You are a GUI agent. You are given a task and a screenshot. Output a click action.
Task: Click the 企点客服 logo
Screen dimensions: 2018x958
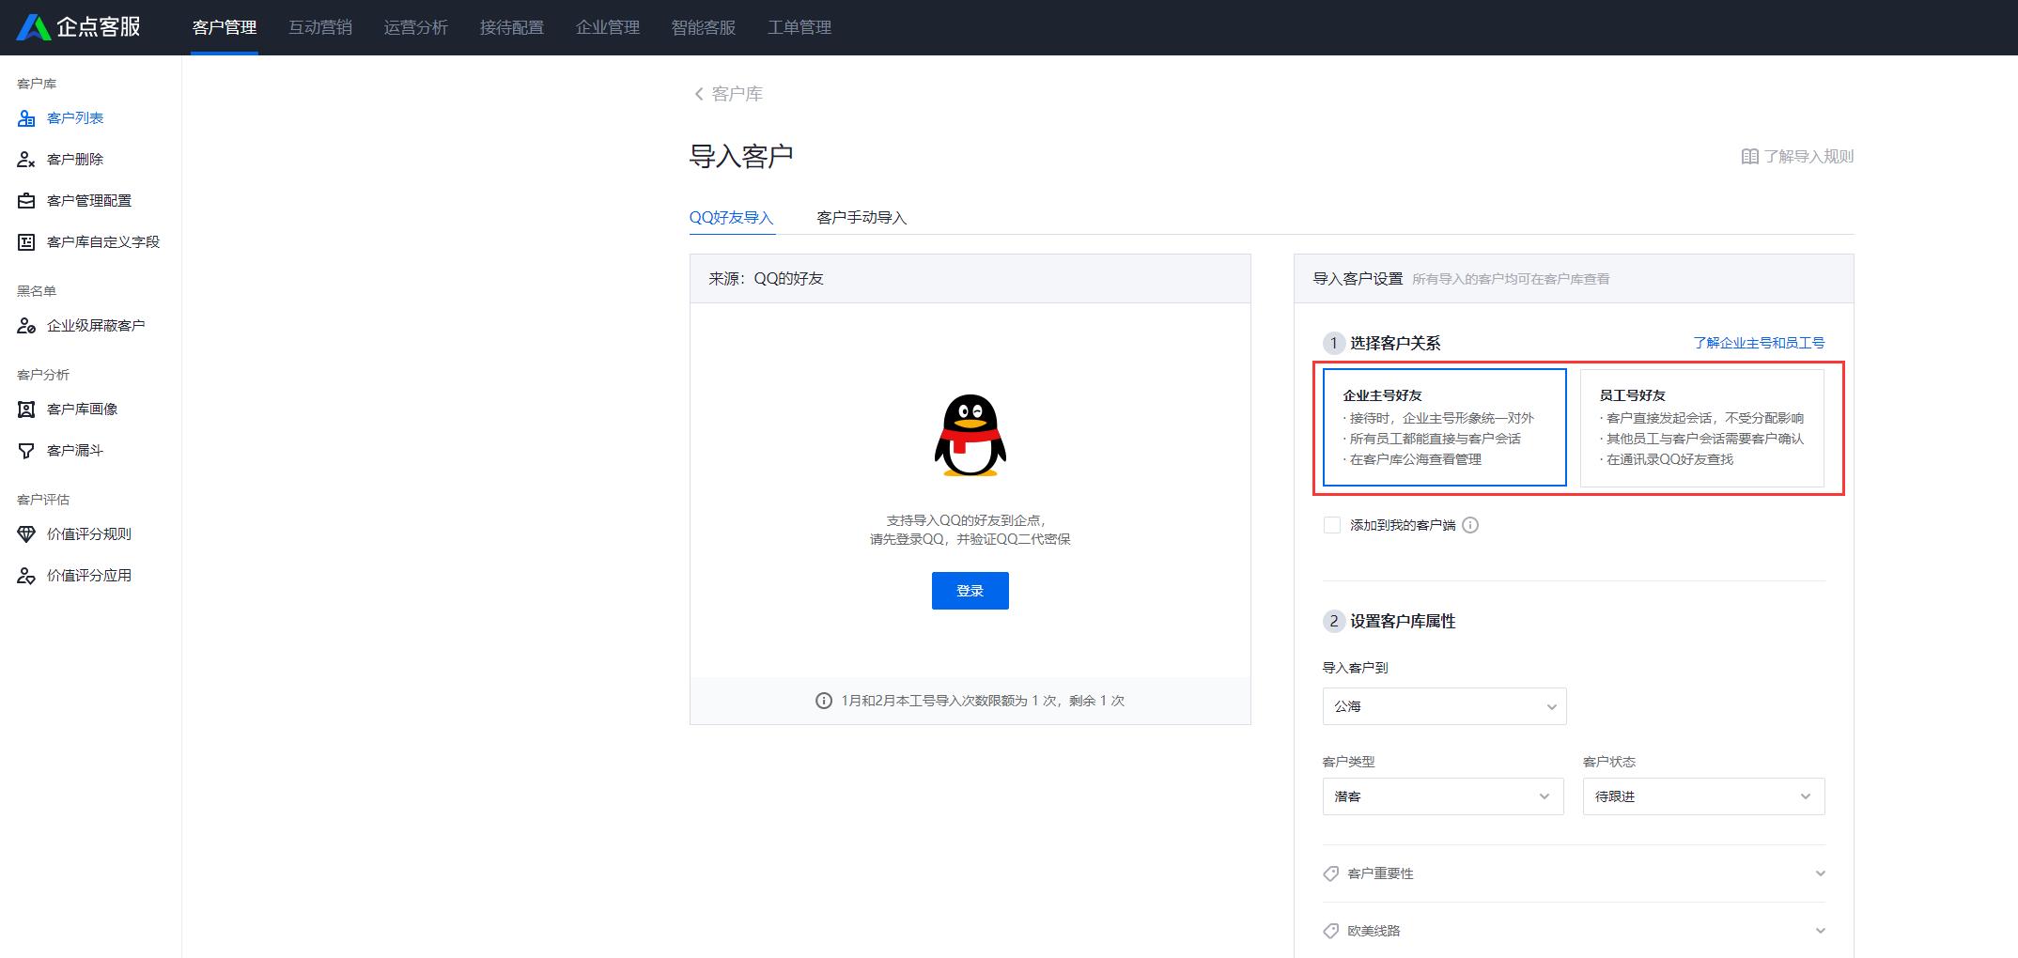coord(80,27)
